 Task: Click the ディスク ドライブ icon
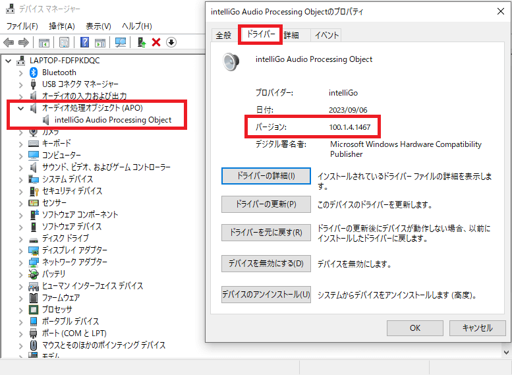tap(34, 240)
